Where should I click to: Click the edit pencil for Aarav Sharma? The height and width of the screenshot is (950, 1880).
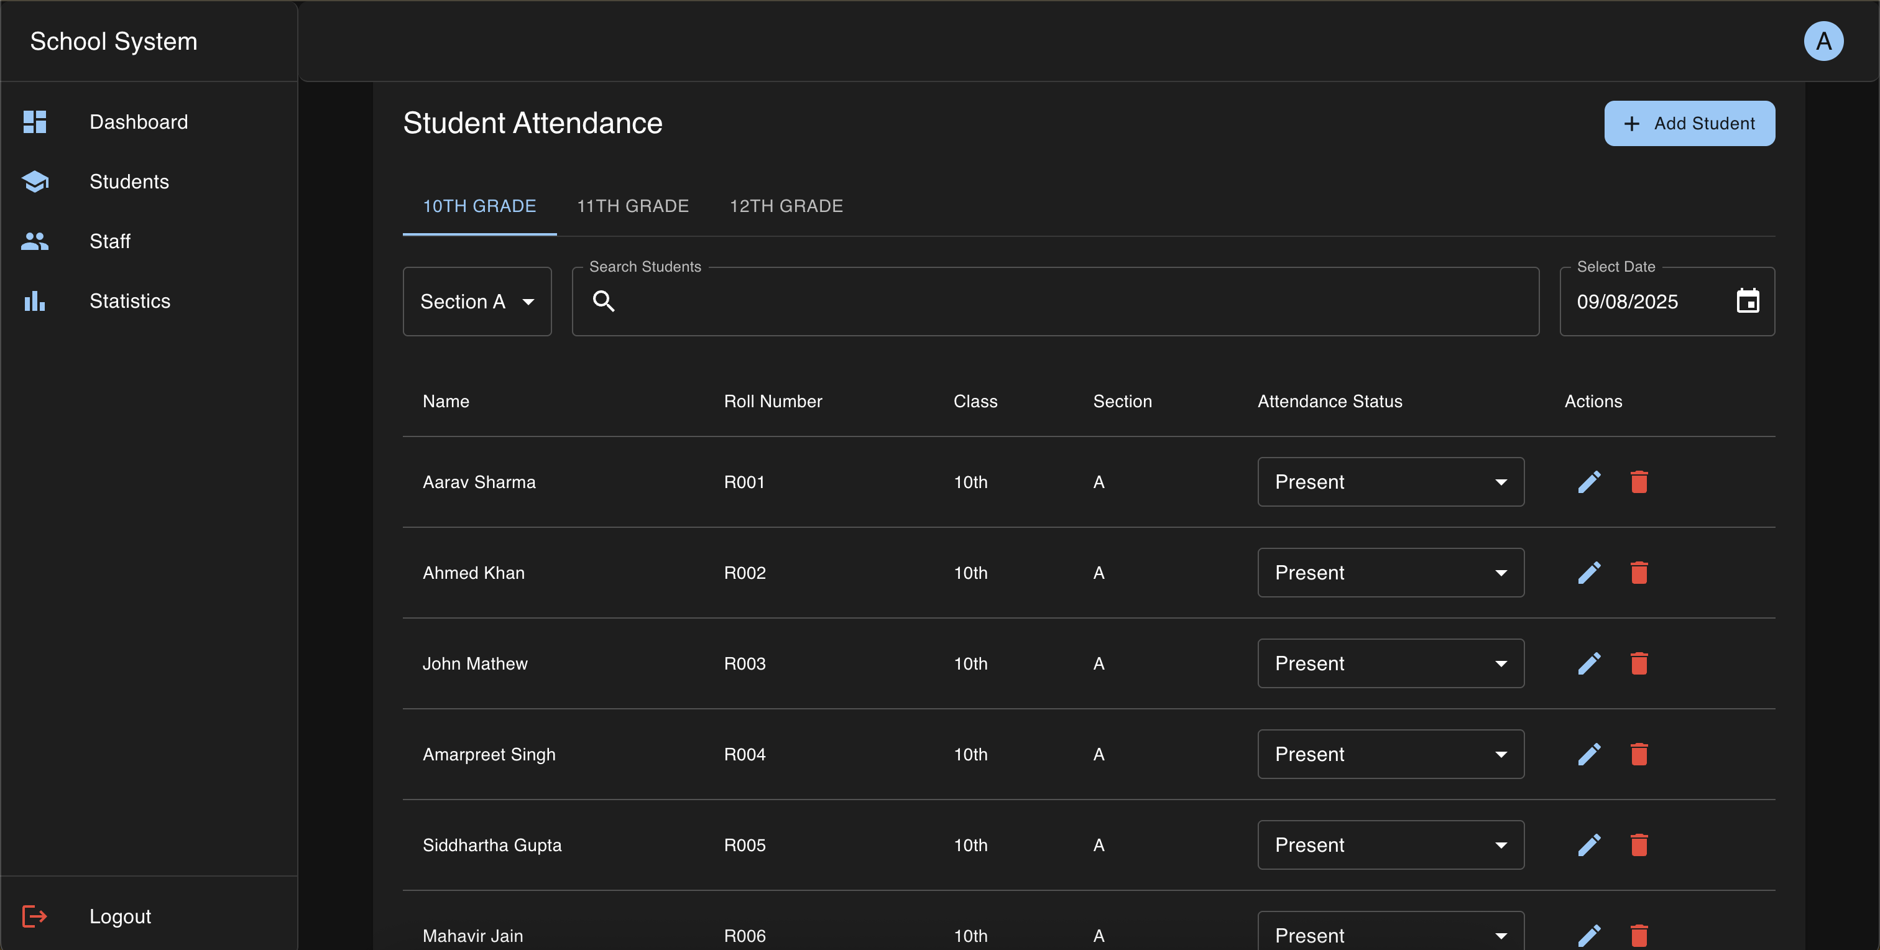[1589, 482]
